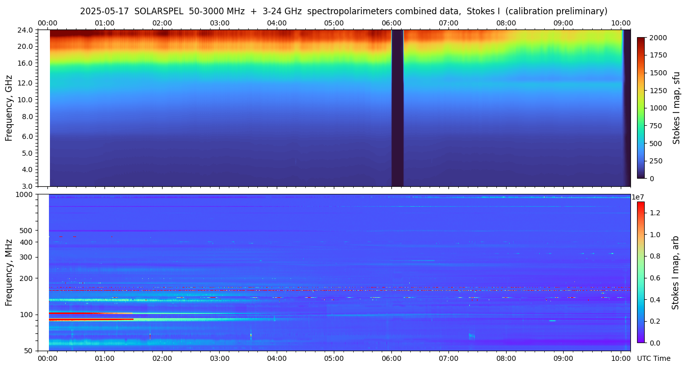Click the 09:00 tick label on top axis
The width and height of the screenshot is (688, 369).
[x=563, y=23]
